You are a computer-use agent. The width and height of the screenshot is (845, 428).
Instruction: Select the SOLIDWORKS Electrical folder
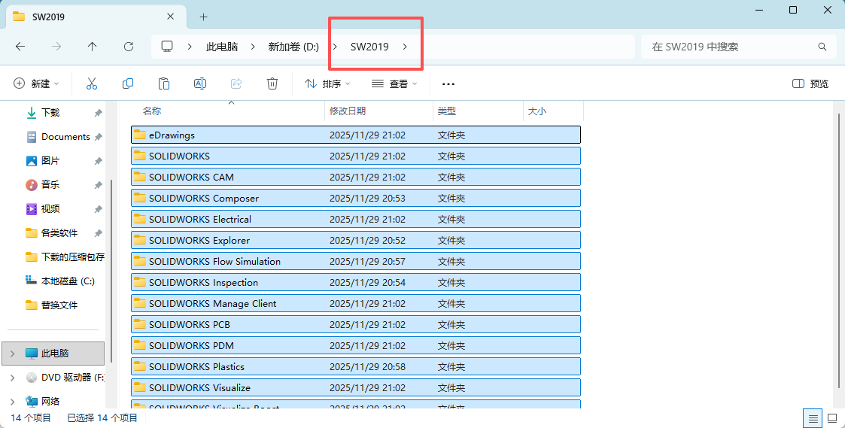tap(356, 219)
